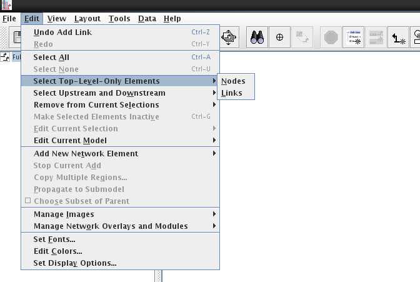Click the zoom-to-fit arrows icon
The height and width of the screenshot is (282, 420).
pyautogui.click(x=229, y=37)
